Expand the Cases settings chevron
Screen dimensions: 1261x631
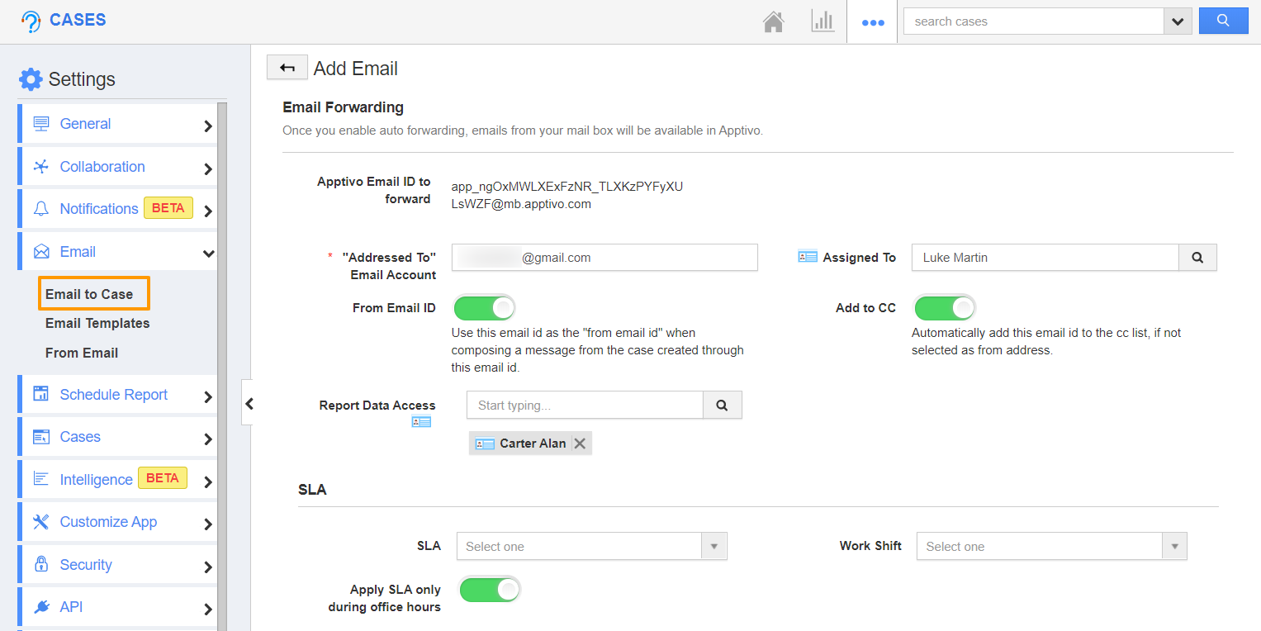pos(207,439)
